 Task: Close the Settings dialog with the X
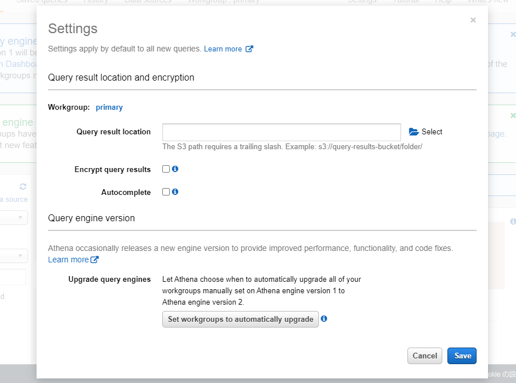point(473,20)
